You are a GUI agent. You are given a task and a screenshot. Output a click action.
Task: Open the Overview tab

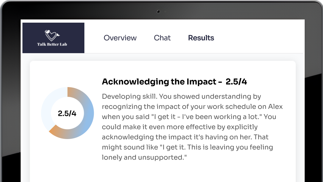(x=120, y=38)
